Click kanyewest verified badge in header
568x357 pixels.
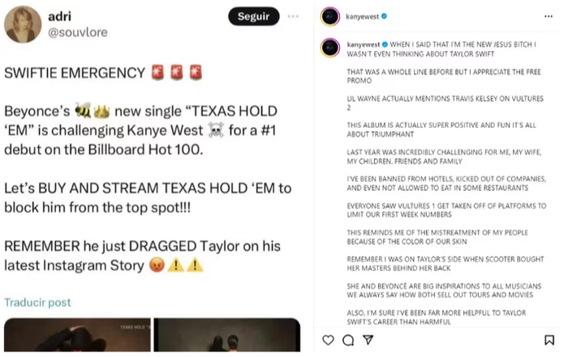click(x=384, y=16)
